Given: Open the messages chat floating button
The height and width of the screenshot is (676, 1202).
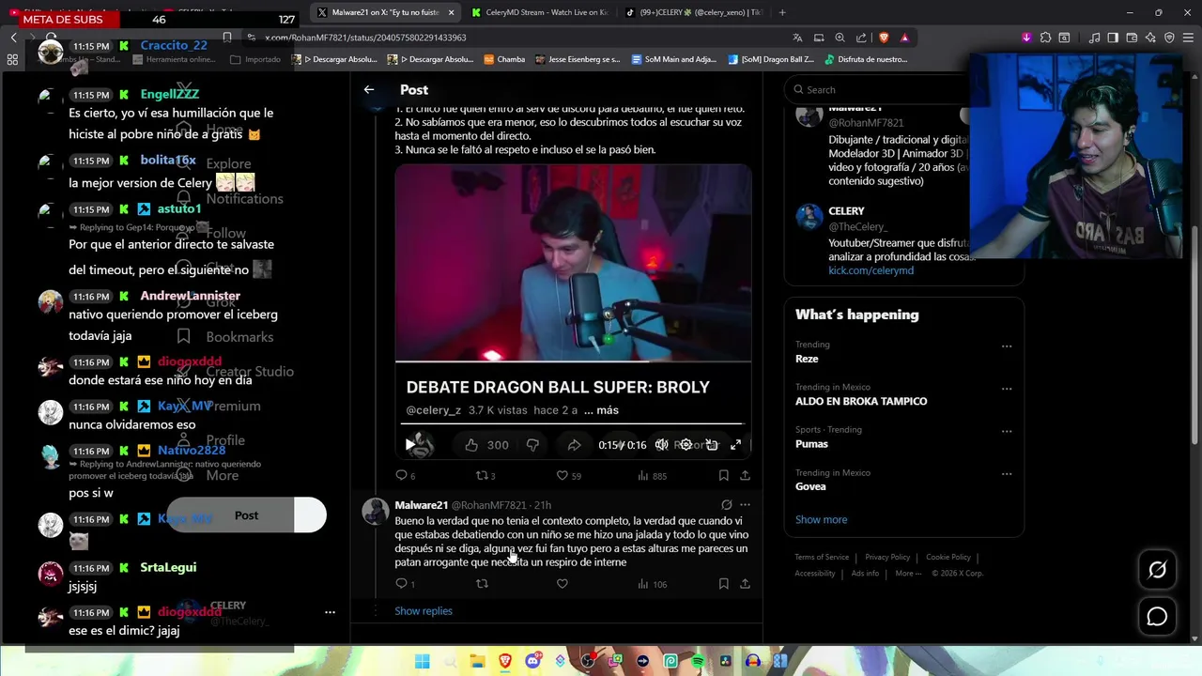Looking at the screenshot, I should click(x=1157, y=617).
